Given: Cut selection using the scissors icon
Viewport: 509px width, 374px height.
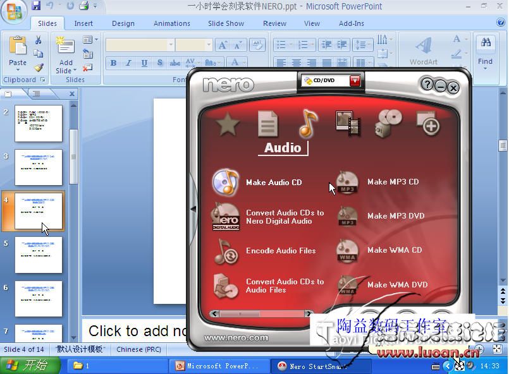Looking at the screenshot, I should (39, 40).
